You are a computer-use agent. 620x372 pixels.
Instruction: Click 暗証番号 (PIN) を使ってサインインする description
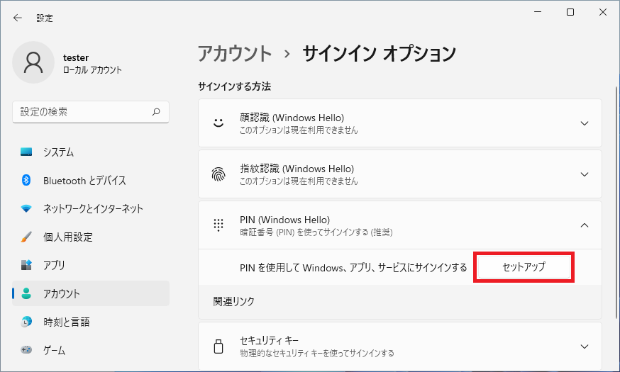pos(316,232)
